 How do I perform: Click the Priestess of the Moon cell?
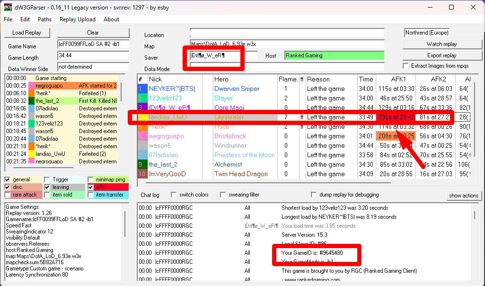[x=244, y=155]
